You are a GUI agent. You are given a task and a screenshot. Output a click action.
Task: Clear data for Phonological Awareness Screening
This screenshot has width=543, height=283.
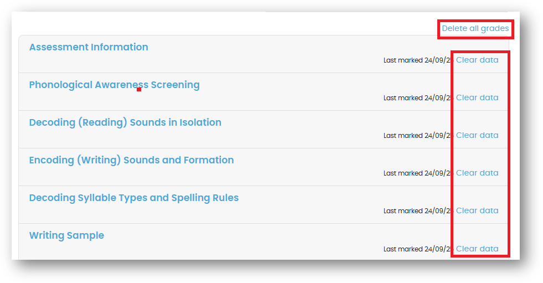pos(477,97)
